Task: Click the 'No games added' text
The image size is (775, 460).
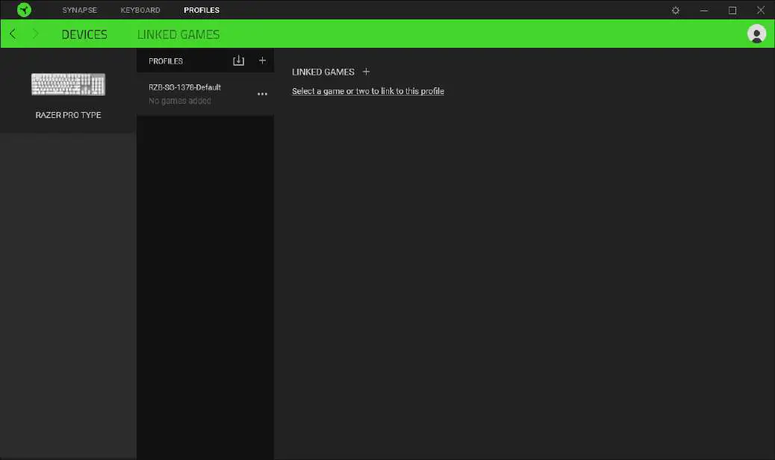Action: 180,101
